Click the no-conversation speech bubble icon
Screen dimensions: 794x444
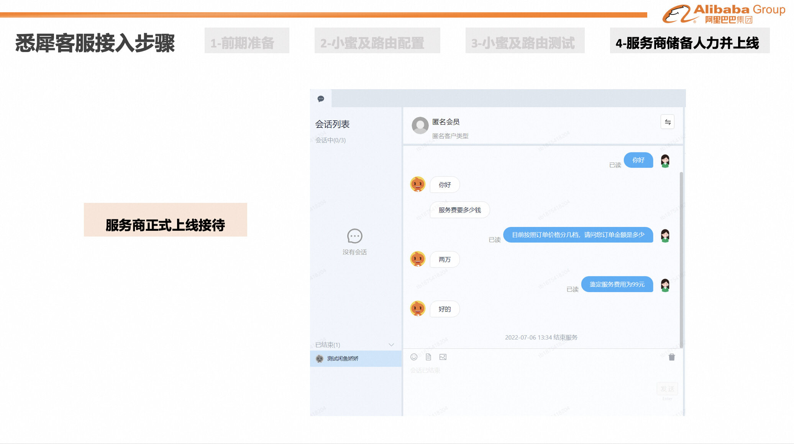click(x=354, y=236)
